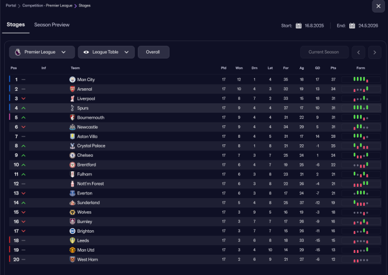The image size is (388, 275).
Task: Click the Arsenal club crest icon
Action: 73,89
